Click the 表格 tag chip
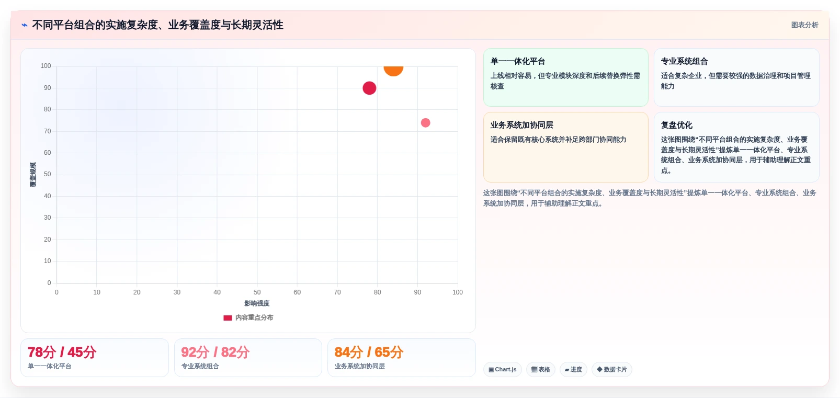 click(541, 369)
